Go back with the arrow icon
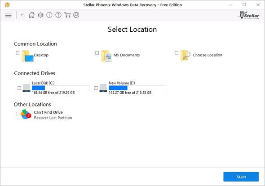 click(x=22, y=15)
